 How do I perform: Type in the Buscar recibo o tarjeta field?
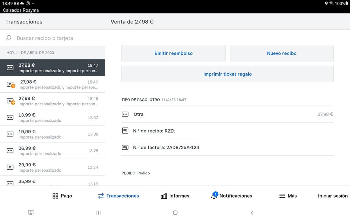[56, 38]
